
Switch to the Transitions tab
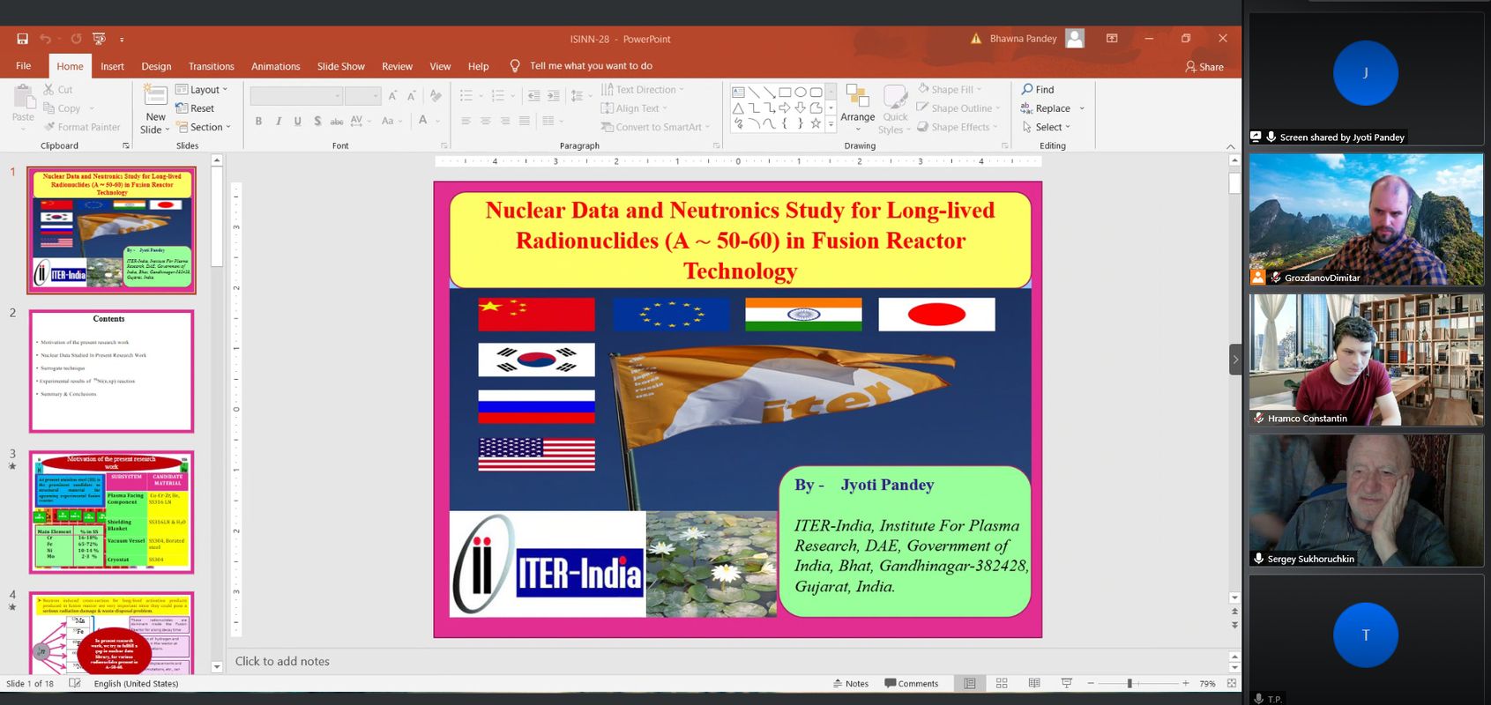coord(212,66)
